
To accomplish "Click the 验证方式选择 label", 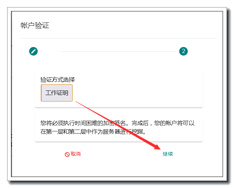I will pyautogui.click(x=58, y=79).
